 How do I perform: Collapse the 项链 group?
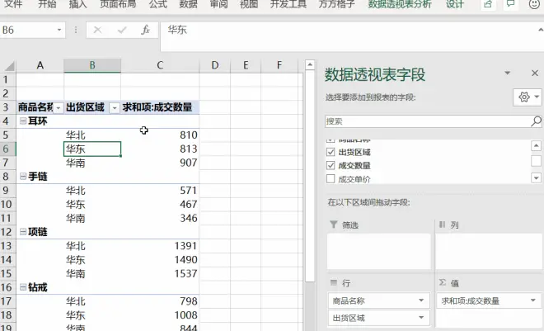point(23,232)
